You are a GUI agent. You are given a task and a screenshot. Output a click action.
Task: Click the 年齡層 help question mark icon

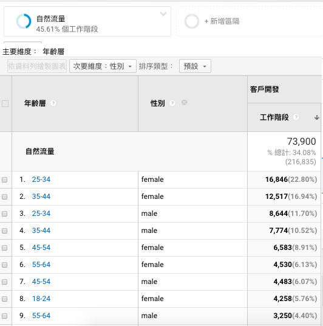coord(53,103)
